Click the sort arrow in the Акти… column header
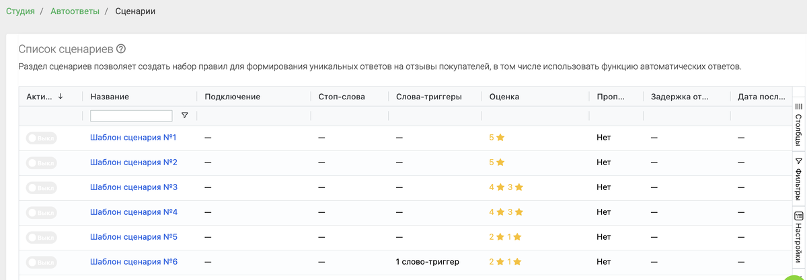The height and width of the screenshot is (280, 807). (x=61, y=97)
